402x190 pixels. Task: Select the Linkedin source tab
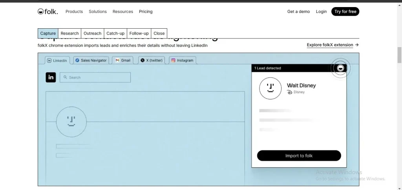coord(57,60)
